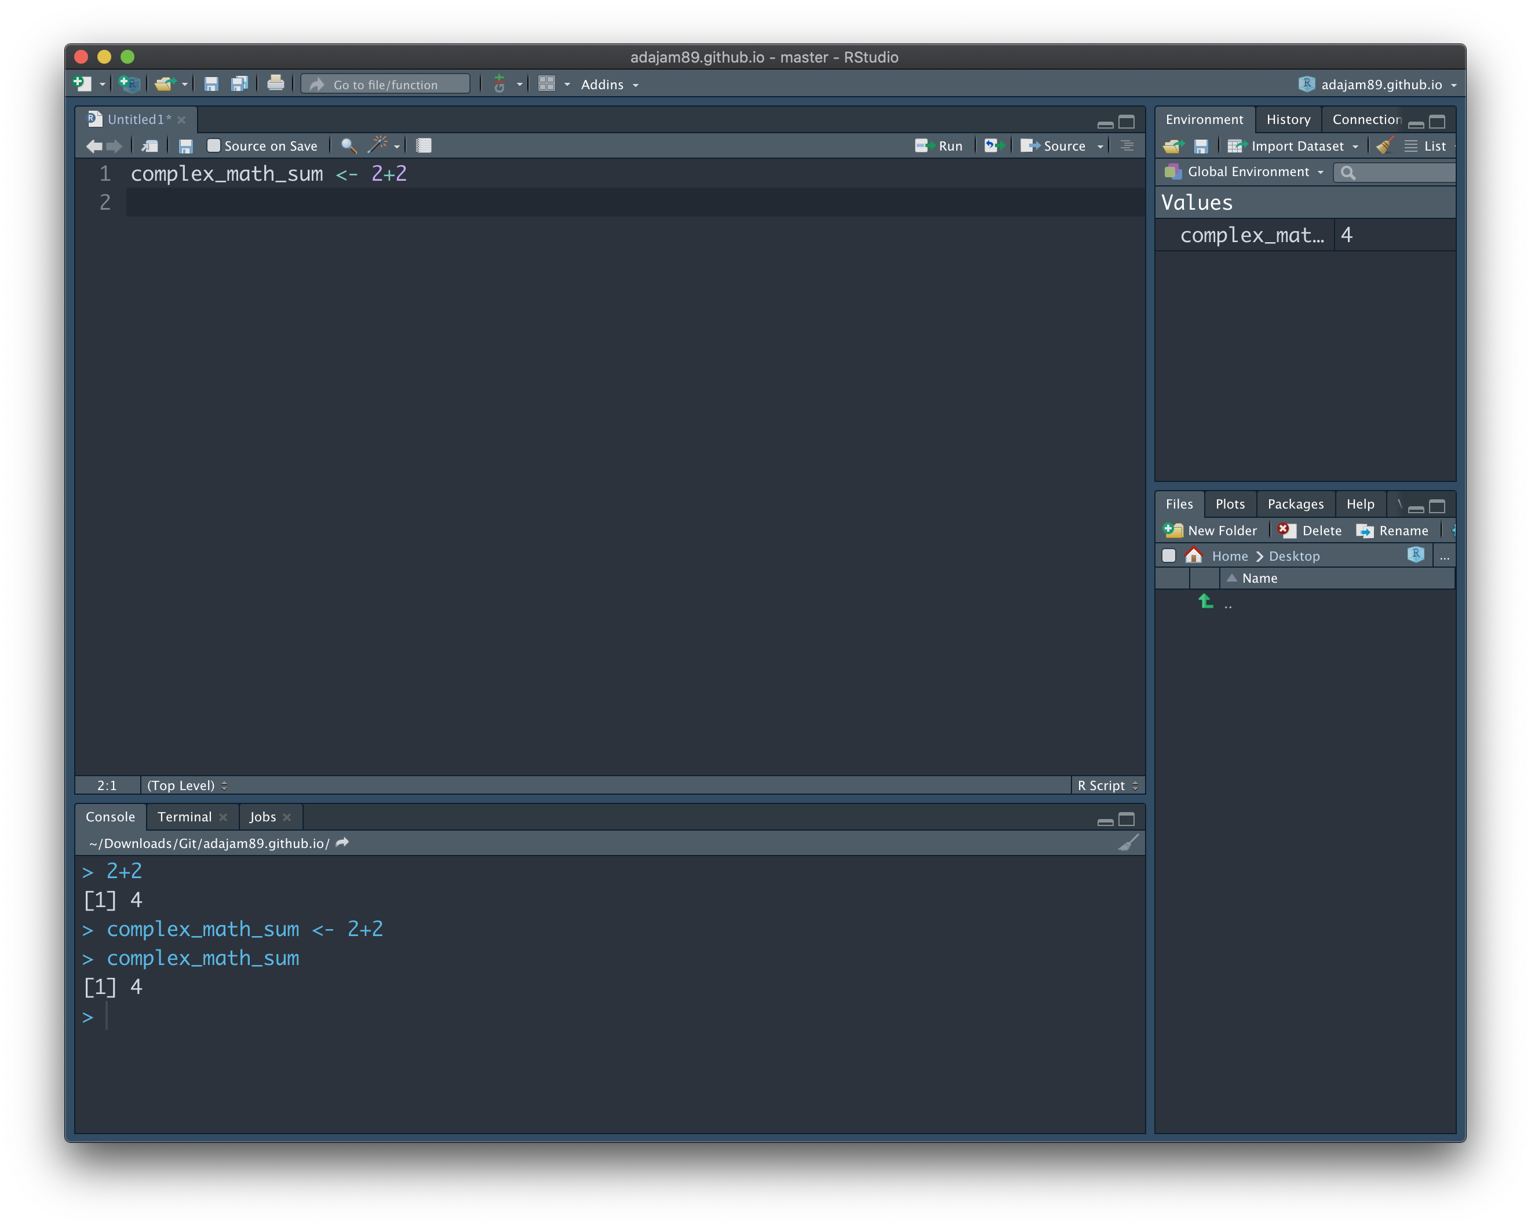The width and height of the screenshot is (1531, 1228).
Task: Rename the selected file
Action: [1392, 530]
